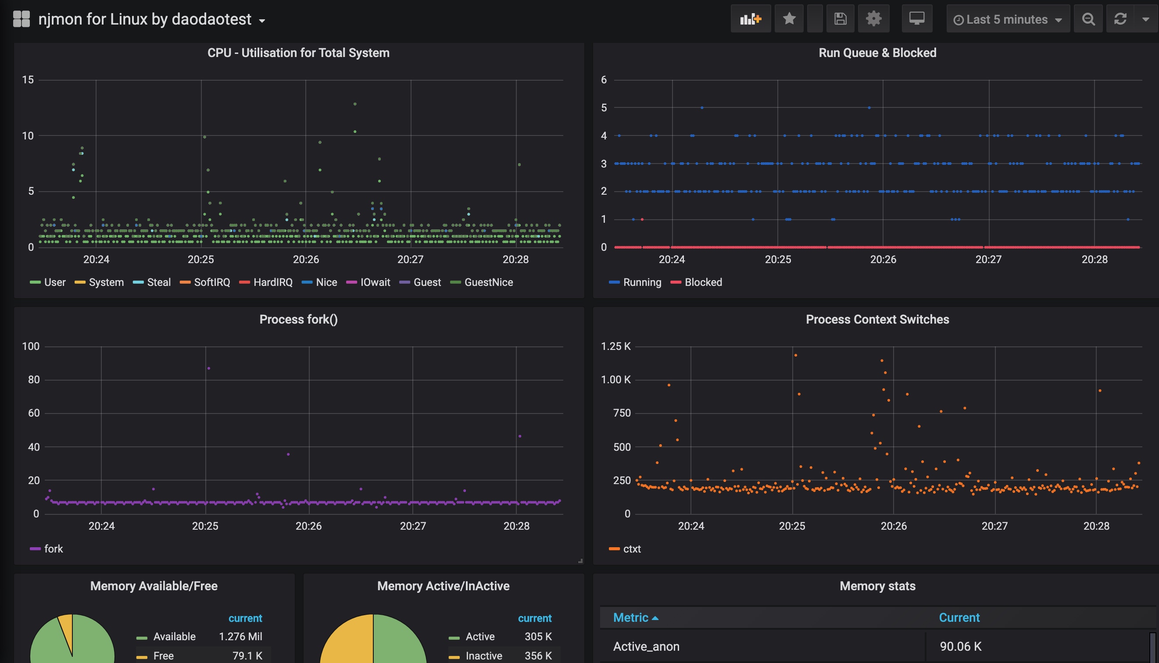Open color picker for IOwait legend swatch
The image size is (1159, 663).
pos(351,282)
